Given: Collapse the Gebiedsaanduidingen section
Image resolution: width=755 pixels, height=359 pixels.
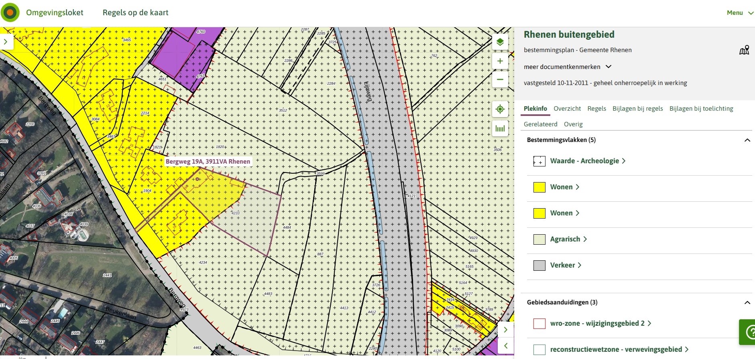Looking at the screenshot, I should click(747, 302).
